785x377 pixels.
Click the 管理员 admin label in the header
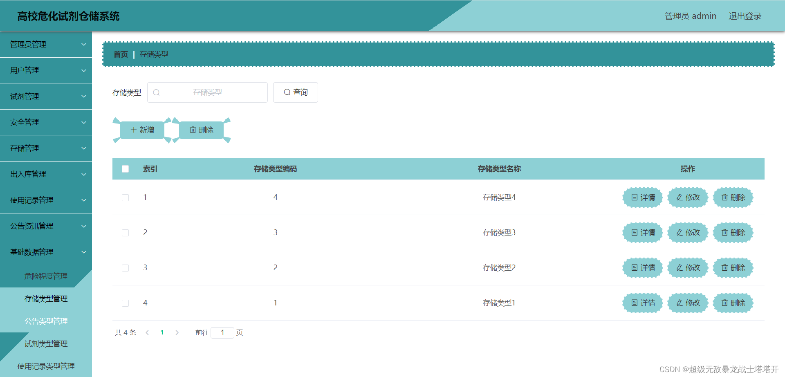click(x=690, y=16)
